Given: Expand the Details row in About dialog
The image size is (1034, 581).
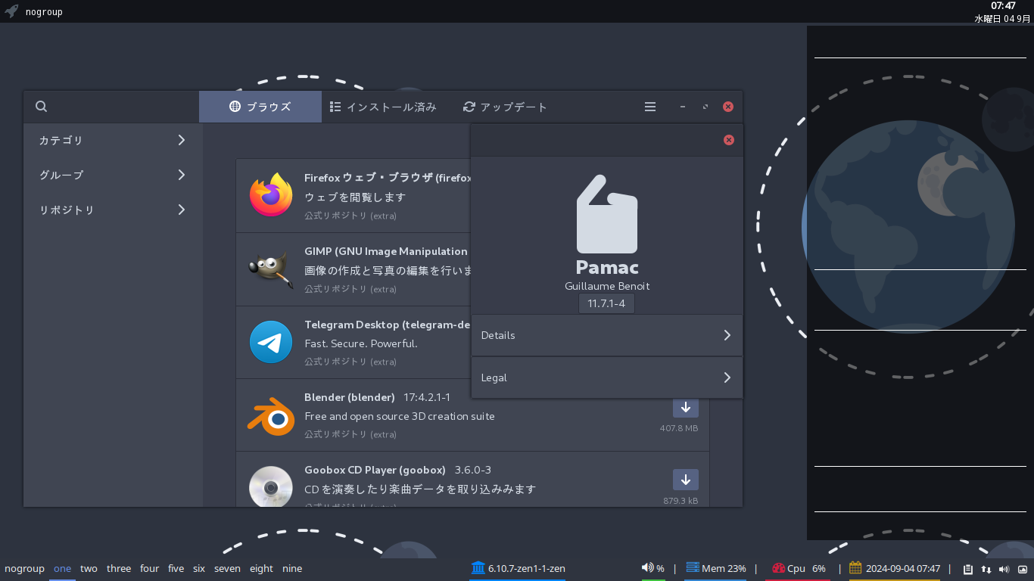Looking at the screenshot, I should pyautogui.click(x=607, y=335).
